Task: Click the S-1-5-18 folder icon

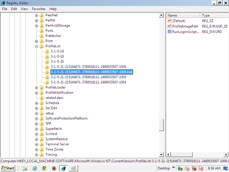Action: [x=47, y=51]
